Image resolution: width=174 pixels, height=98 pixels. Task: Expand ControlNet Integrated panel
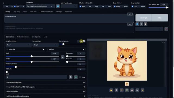point(45,82)
